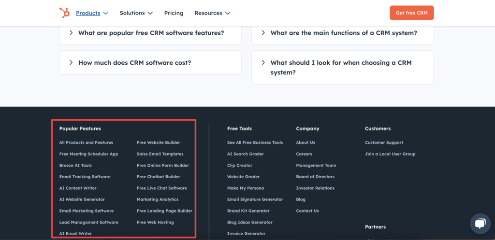Open the All Products and Features link

(x=86, y=142)
